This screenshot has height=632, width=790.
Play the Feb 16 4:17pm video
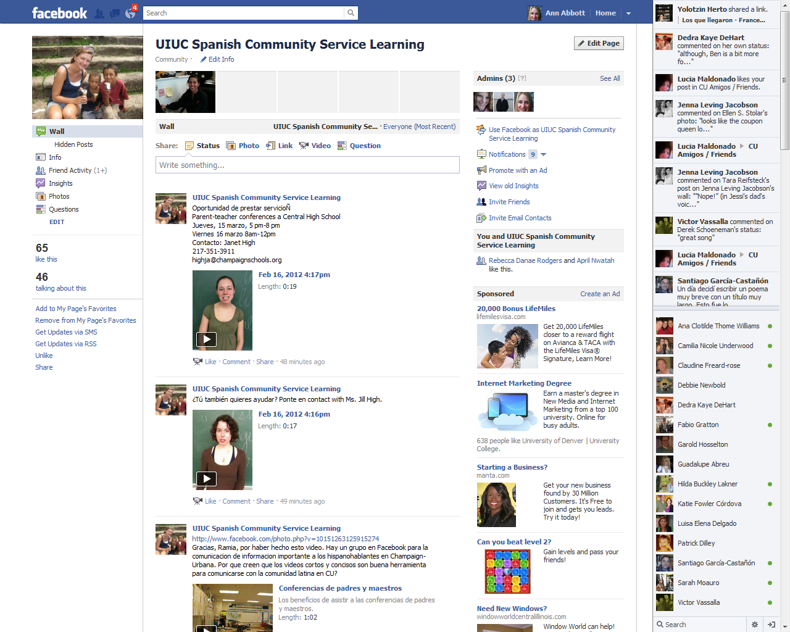206,339
